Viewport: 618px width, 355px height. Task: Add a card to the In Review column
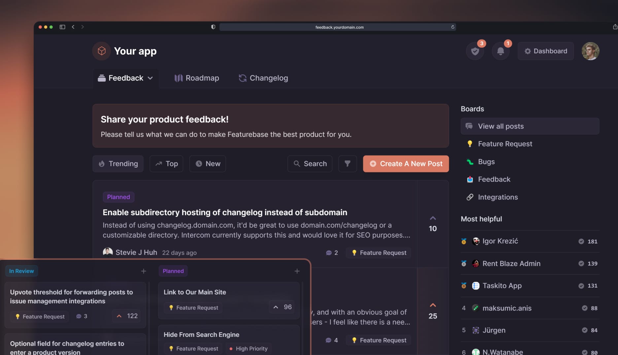144,271
